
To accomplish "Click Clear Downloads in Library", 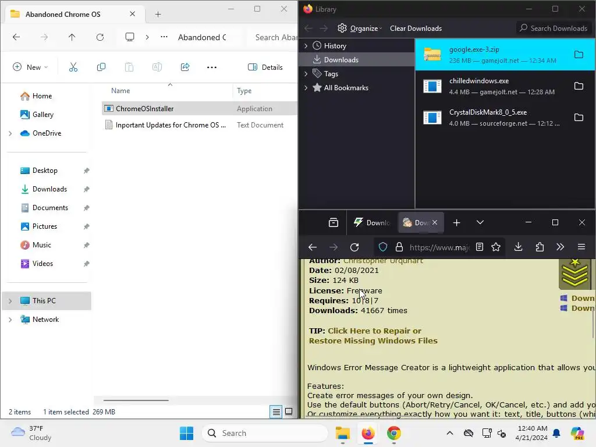I will pyautogui.click(x=416, y=29).
